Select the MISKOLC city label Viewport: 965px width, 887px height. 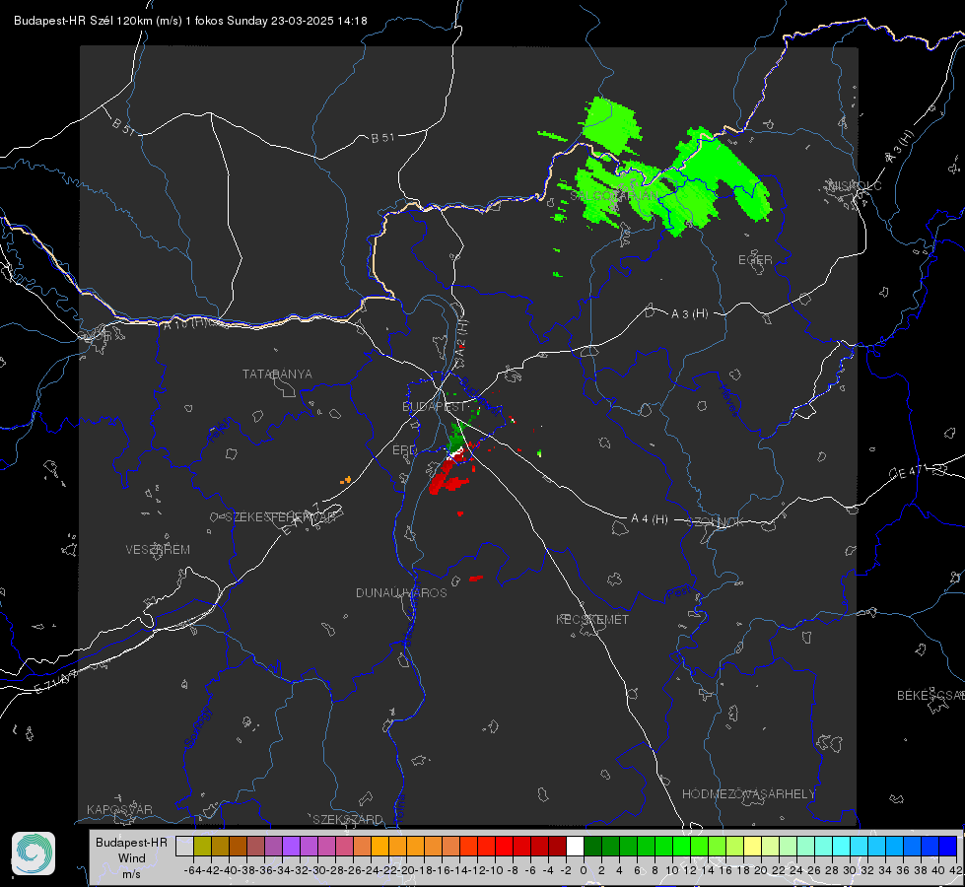point(855,185)
